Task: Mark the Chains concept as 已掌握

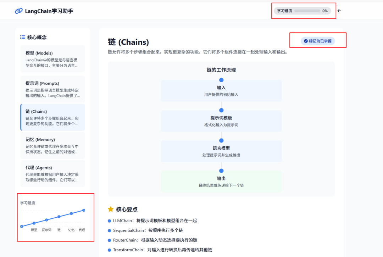Action: (317, 41)
